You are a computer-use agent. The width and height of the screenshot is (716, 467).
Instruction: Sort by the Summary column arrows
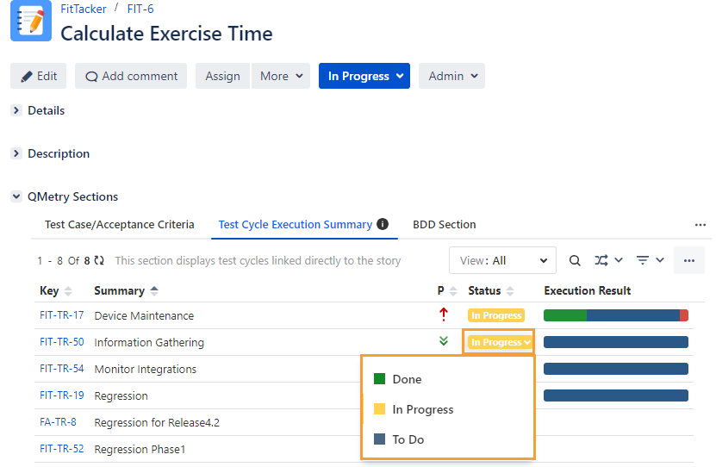(154, 290)
